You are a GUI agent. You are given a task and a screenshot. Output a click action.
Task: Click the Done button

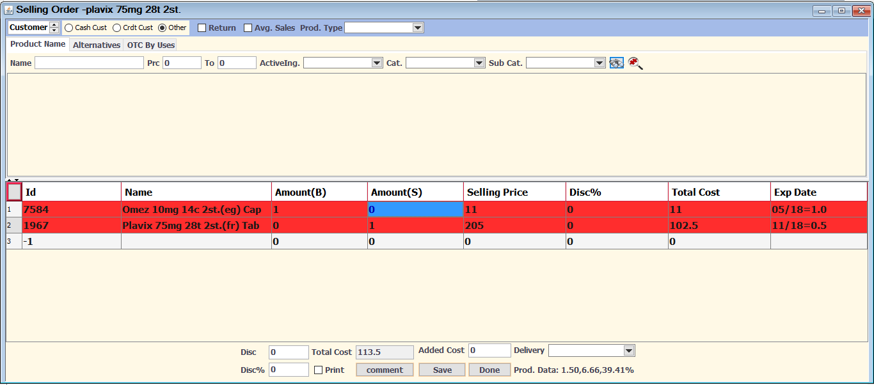point(489,370)
